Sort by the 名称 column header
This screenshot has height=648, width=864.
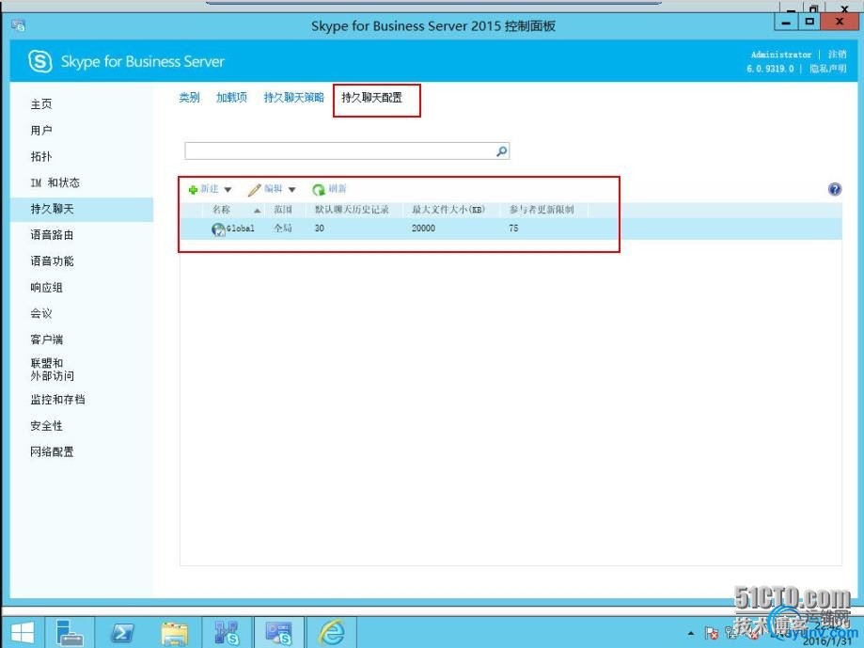[222, 210]
